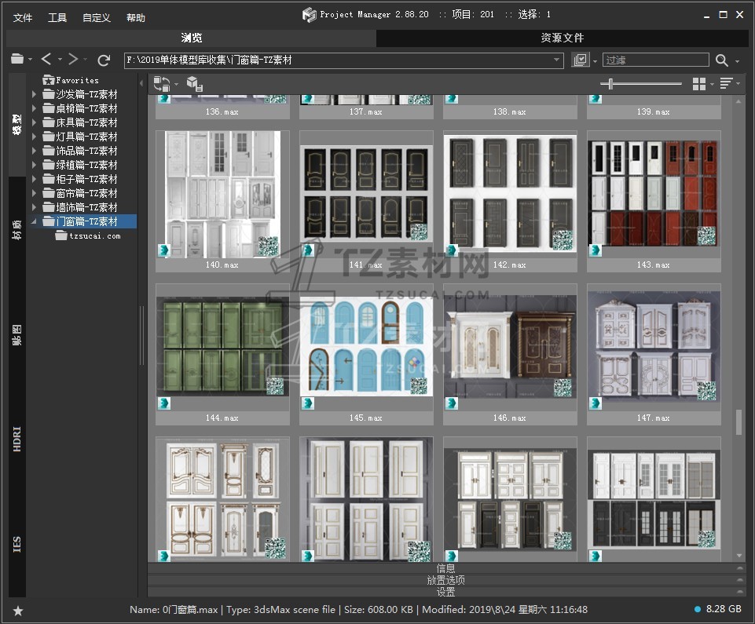Select the 145.max blue doors thumbnail
755x624 pixels.
(x=366, y=347)
